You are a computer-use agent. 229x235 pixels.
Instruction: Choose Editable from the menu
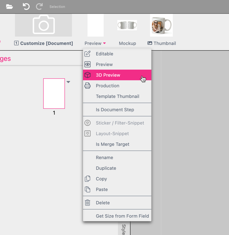click(117, 54)
